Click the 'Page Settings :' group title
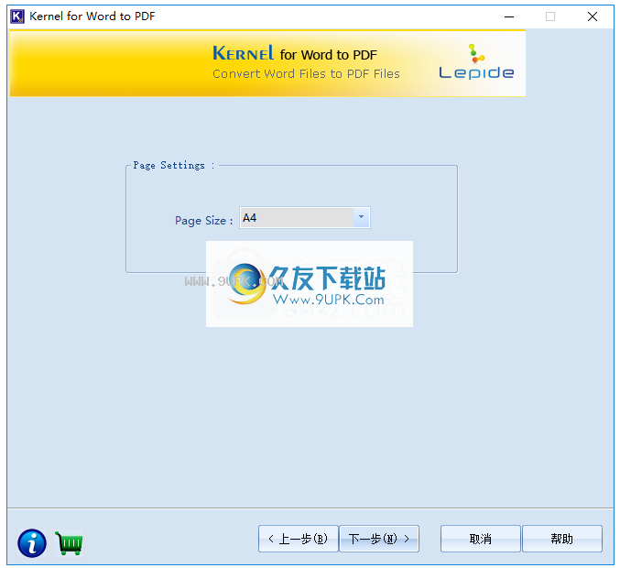 (x=174, y=165)
